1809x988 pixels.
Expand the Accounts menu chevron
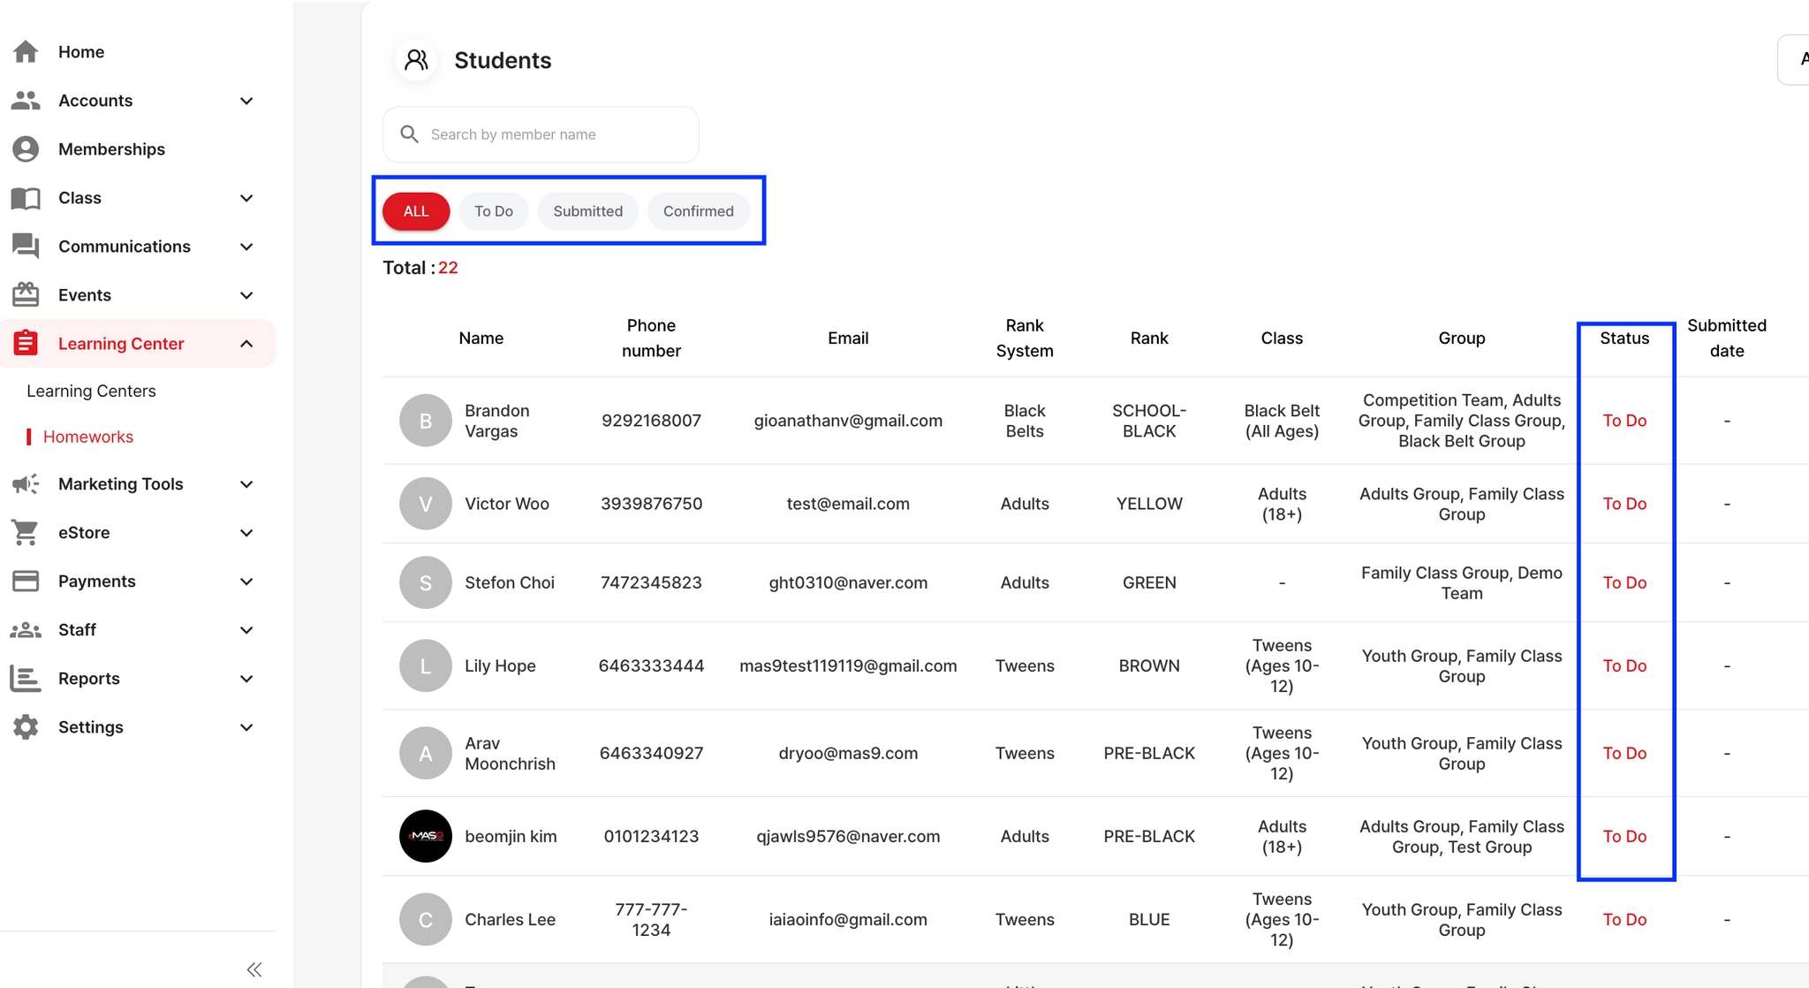pyautogui.click(x=246, y=101)
